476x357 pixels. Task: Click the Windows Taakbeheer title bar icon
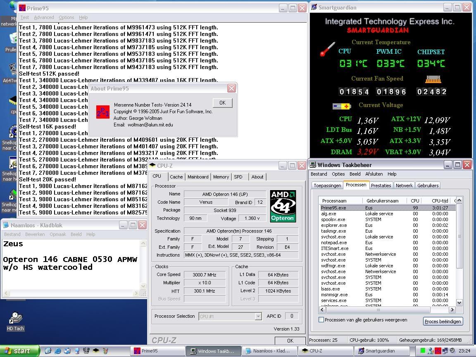tap(313, 165)
